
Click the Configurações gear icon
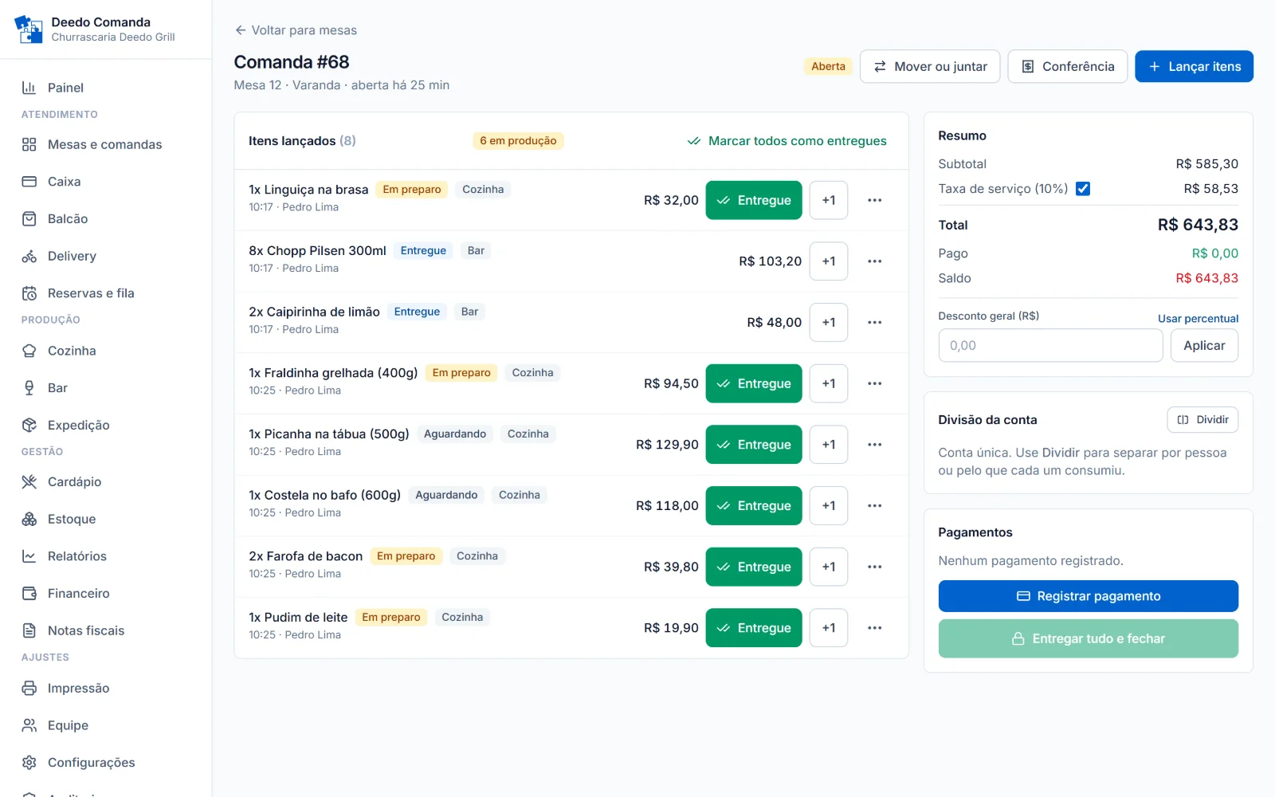pos(29,763)
